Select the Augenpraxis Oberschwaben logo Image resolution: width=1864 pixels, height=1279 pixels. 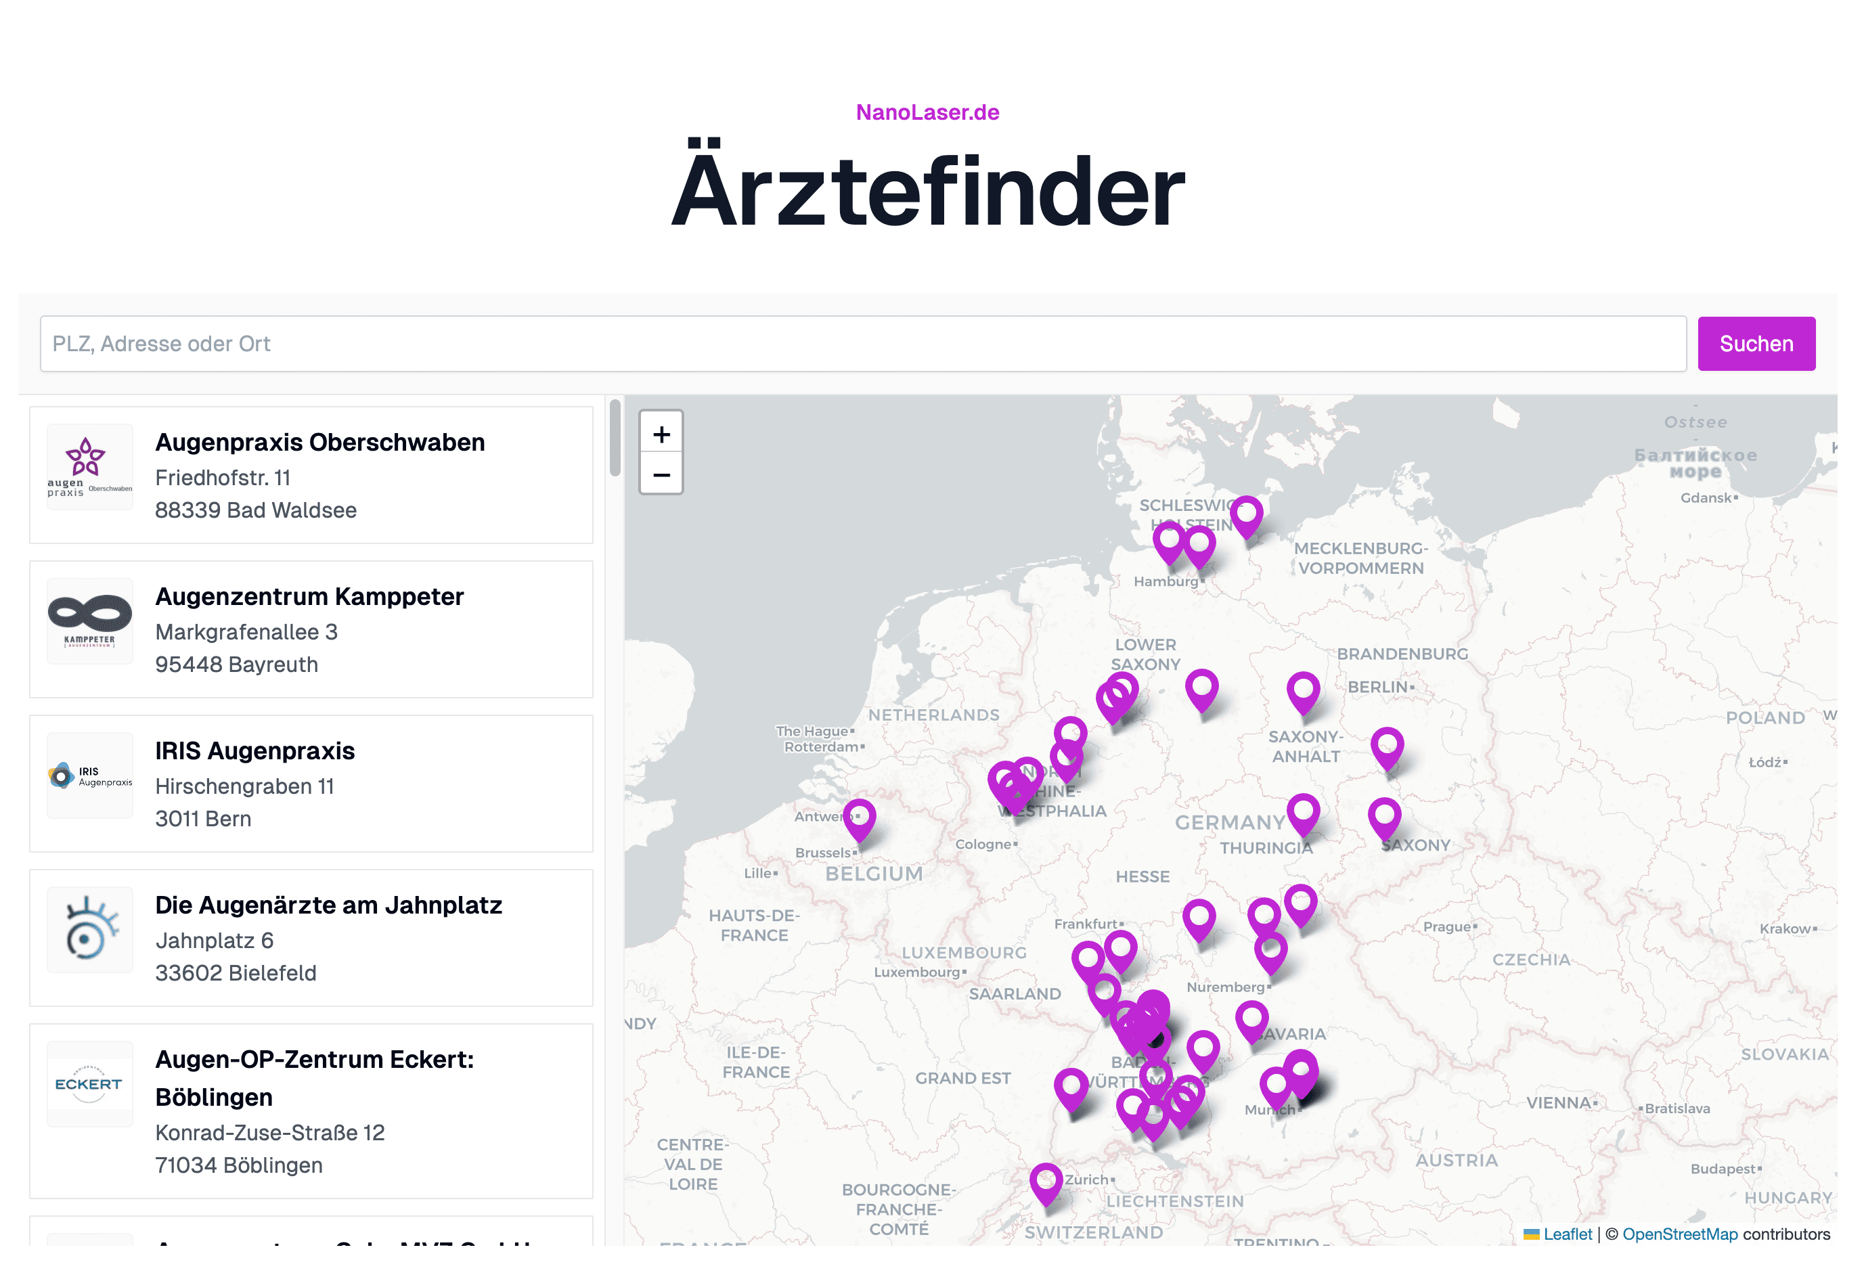pyautogui.click(x=90, y=468)
